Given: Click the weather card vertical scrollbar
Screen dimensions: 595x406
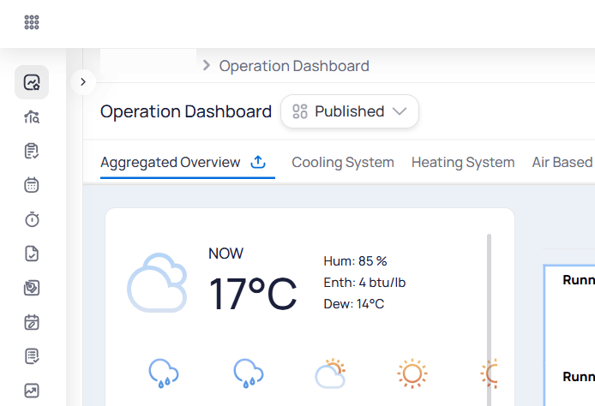Looking at the screenshot, I should click(x=490, y=319).
